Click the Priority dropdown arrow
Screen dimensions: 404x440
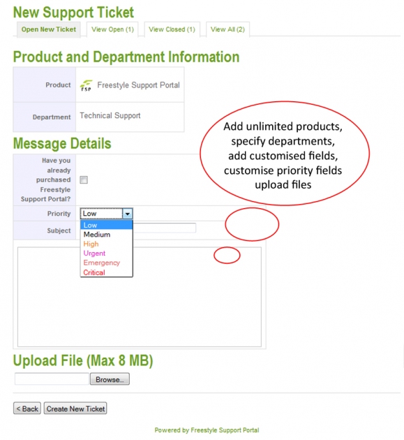click(x=128, y=214)
